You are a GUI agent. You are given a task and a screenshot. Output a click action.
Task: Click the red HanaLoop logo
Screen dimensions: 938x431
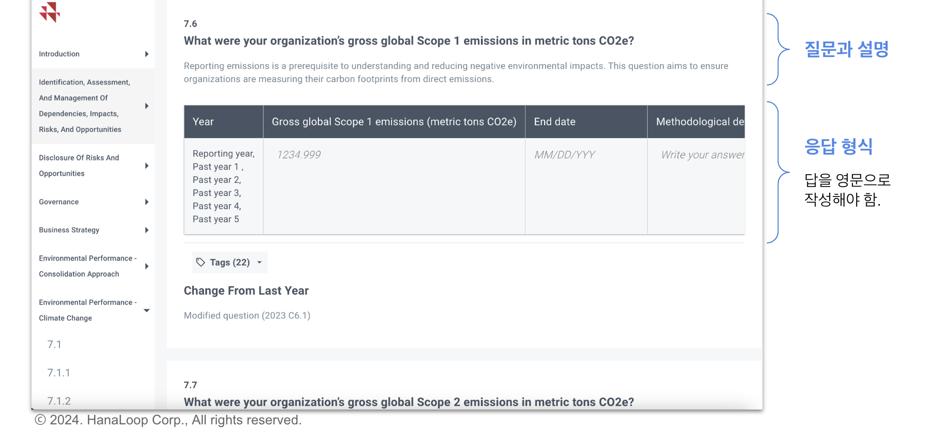(x=50, y=12)
